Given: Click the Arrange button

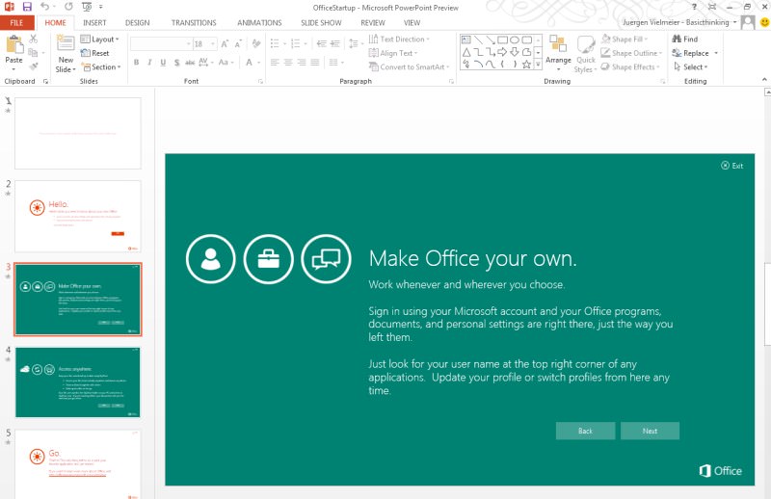Looking at the screenshot, I should [x=558, y=52].
